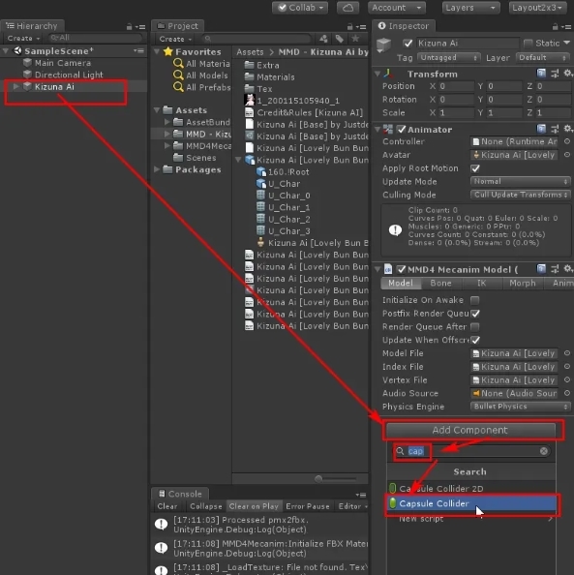
Task: Open Animator component settings gear
Action: (x=567, y=129)
